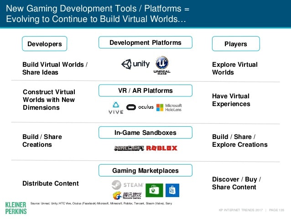The width and height of the screenshot is (291, 219).
Task: Select 'Construct Virtual Worlds with New Dimensions' text
Action: point(49,100)
